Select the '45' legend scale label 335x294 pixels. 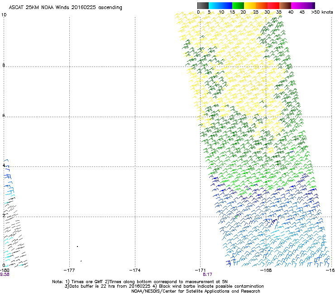tap(302, 12)
